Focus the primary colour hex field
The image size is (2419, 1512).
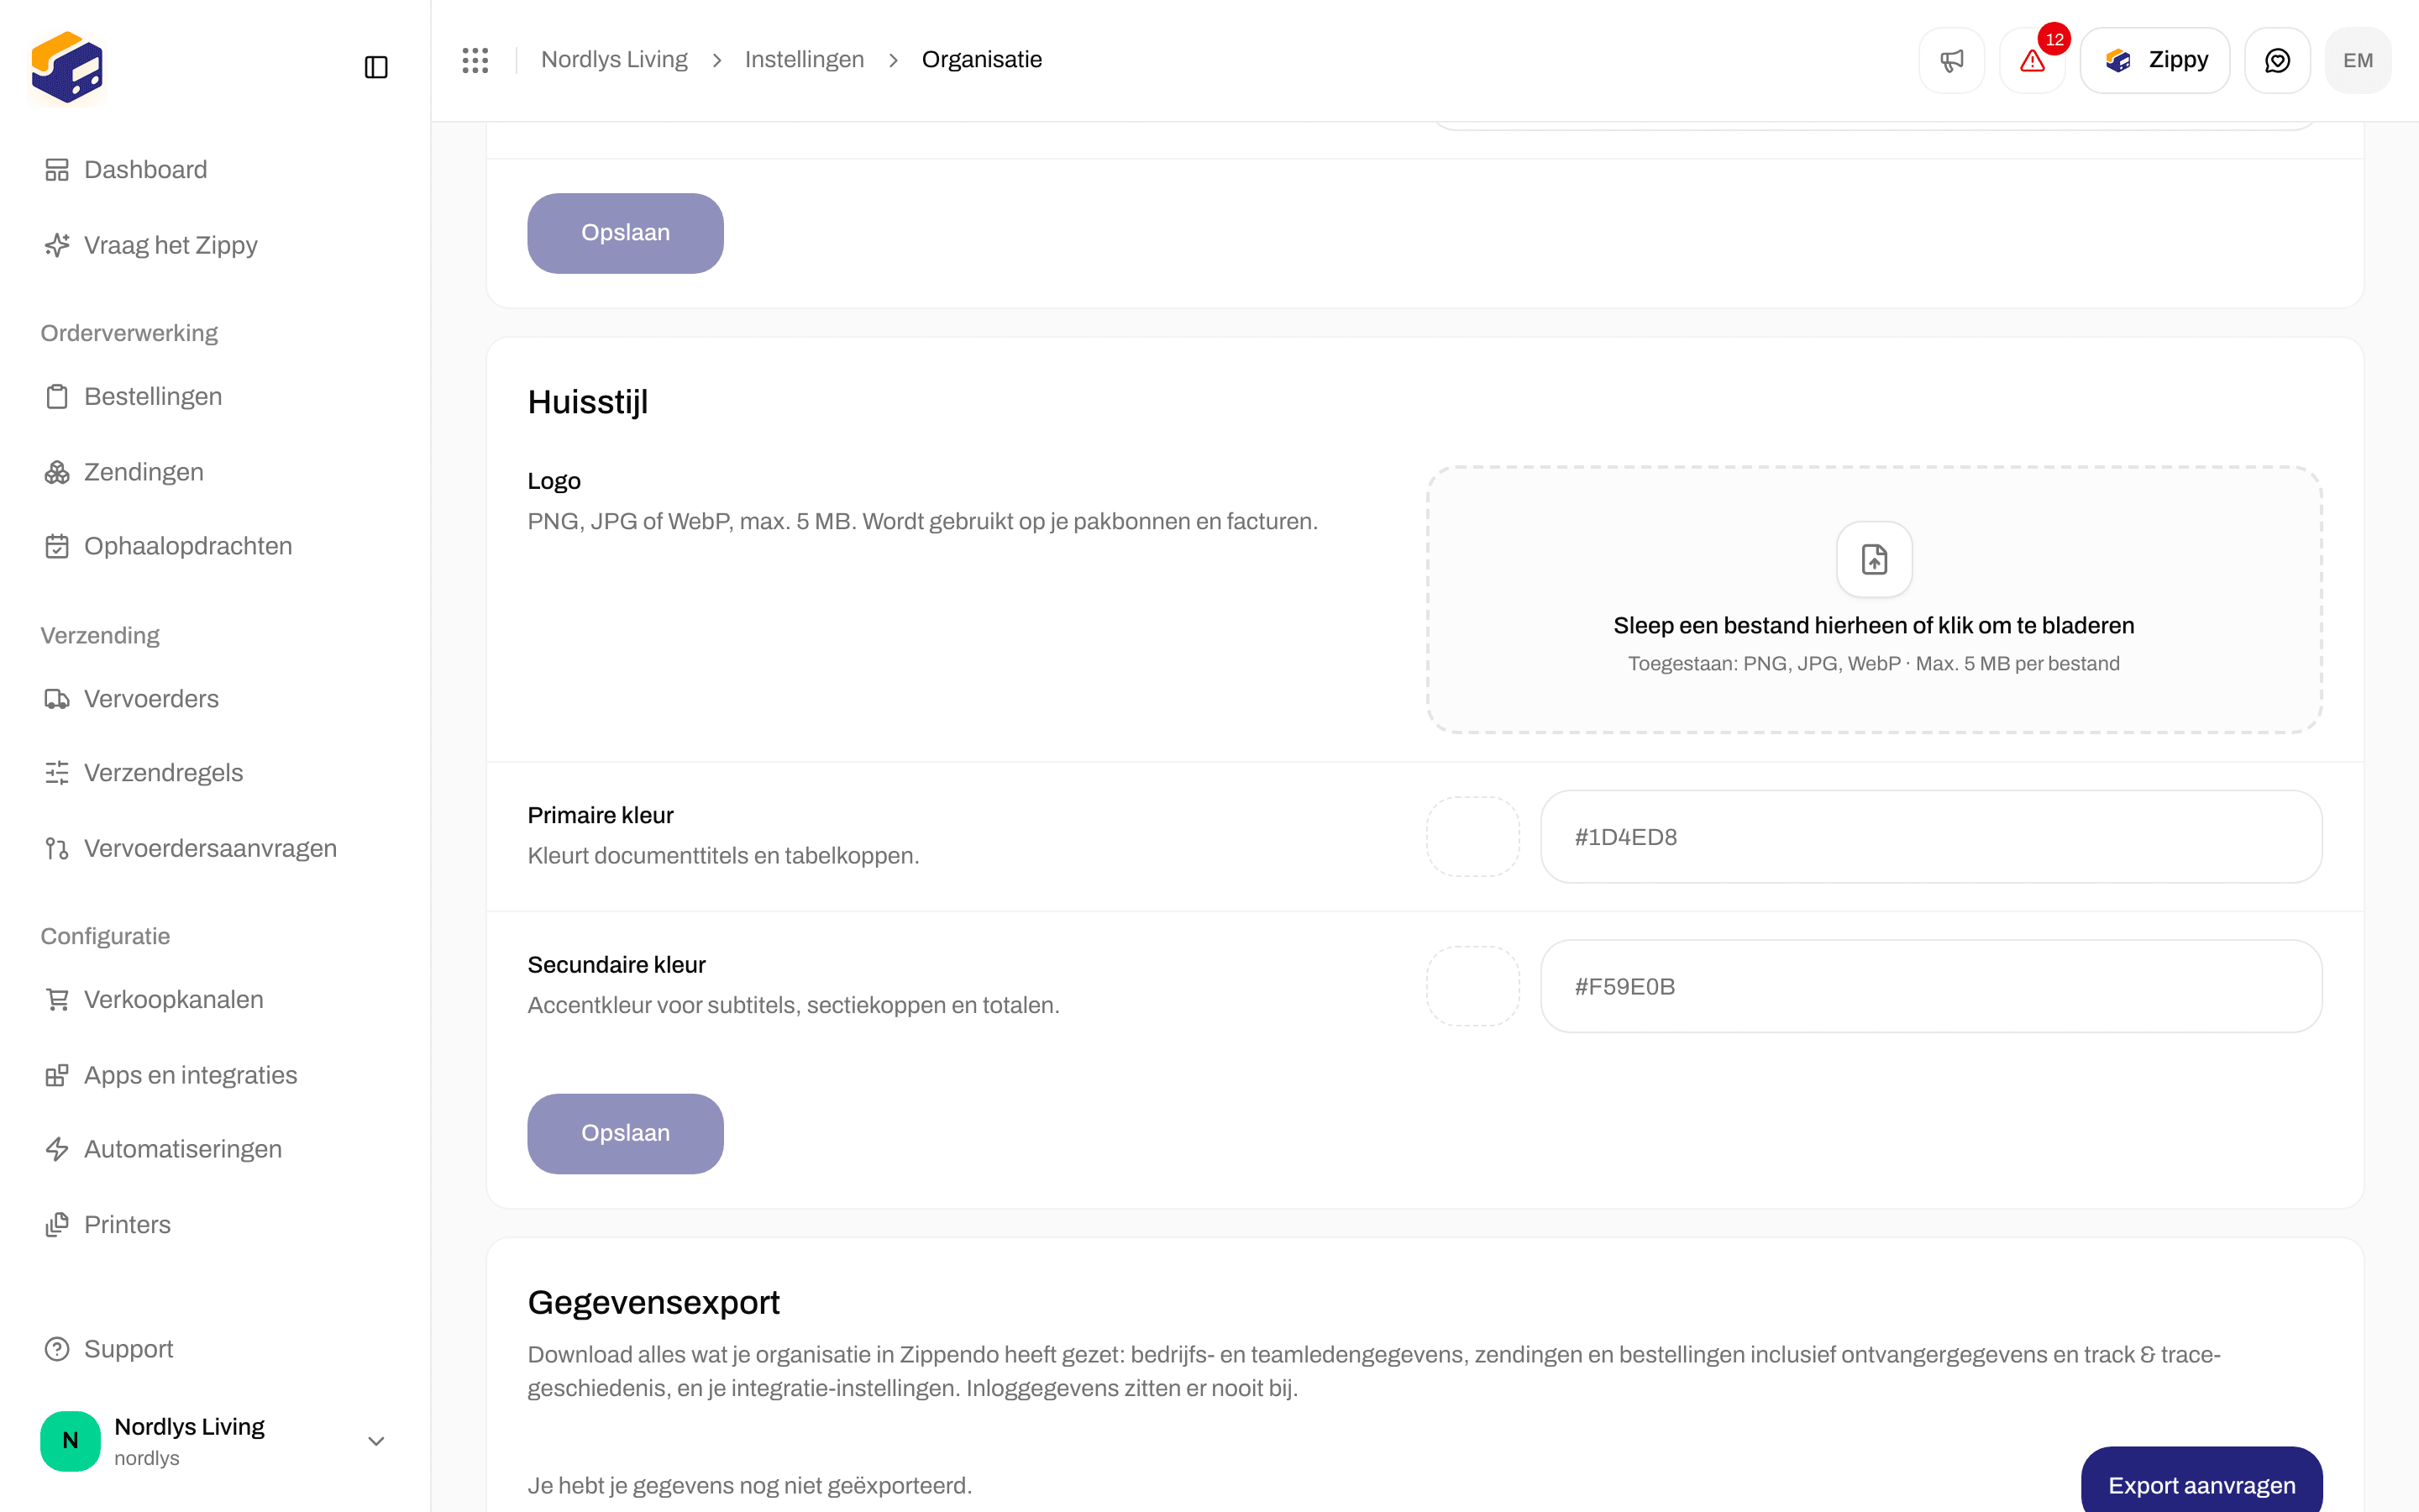click(1930, 837)
